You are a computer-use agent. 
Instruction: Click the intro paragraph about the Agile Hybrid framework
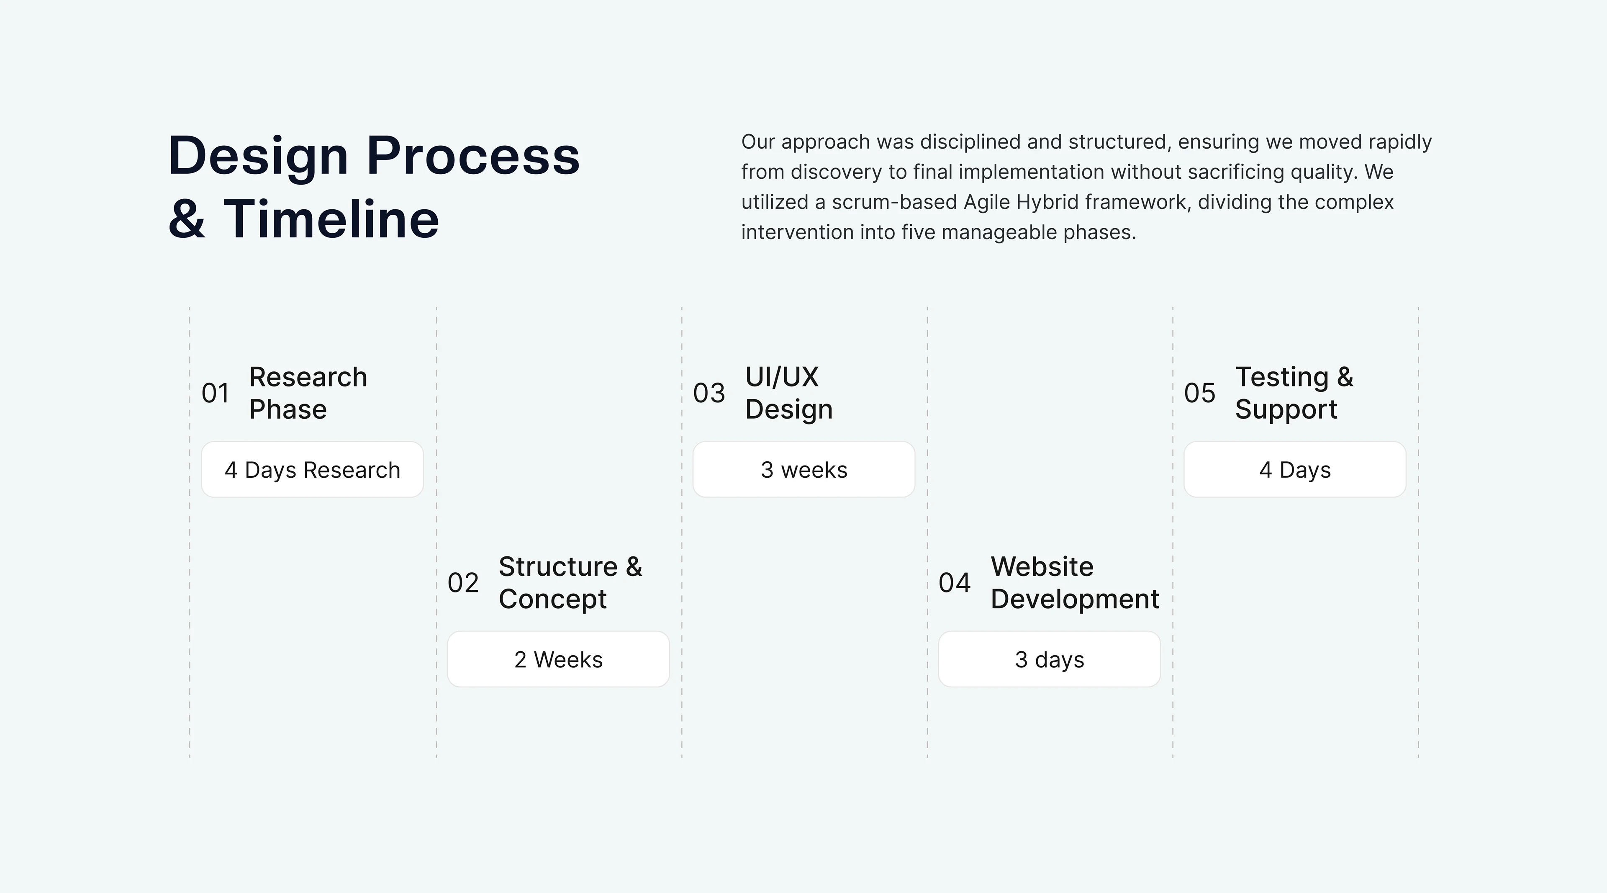coord(1086,187)
